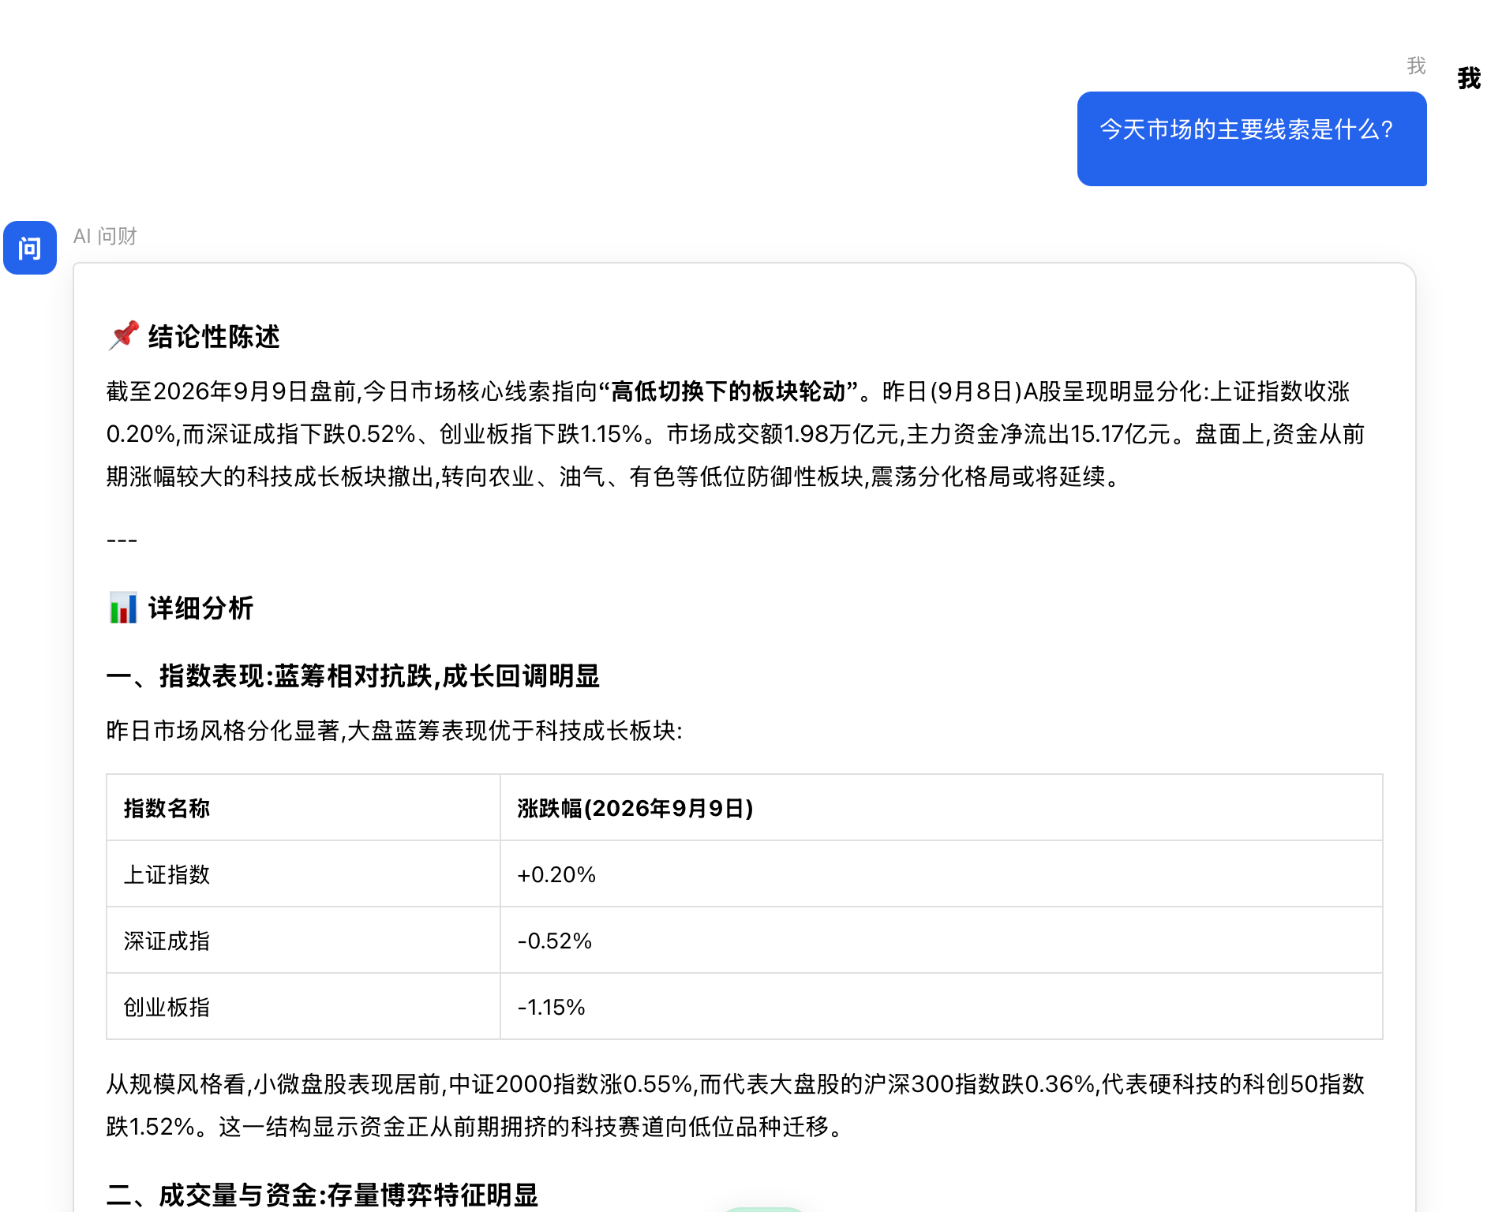Click bold phrase 高低切换下的板块轮动

click(x=729, y=391)
